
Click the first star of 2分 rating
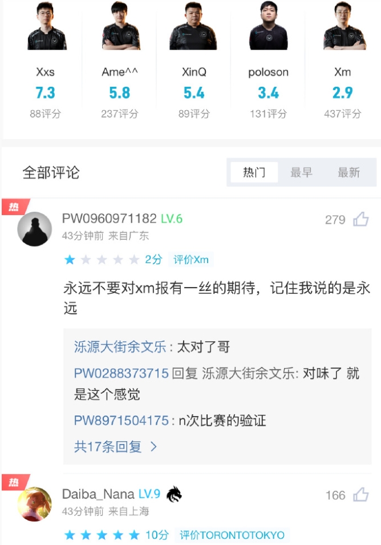(70, 260)
